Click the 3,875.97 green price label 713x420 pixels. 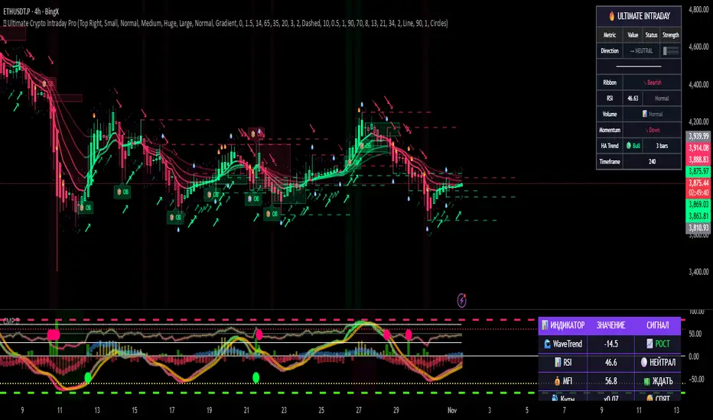click(x=698, y=172)
